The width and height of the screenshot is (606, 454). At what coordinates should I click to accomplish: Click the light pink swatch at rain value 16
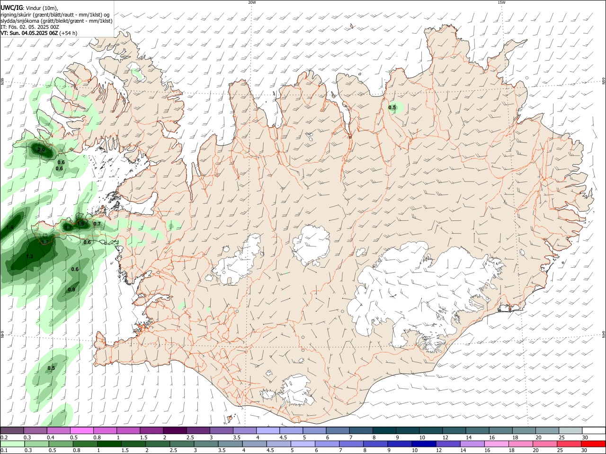496,444
